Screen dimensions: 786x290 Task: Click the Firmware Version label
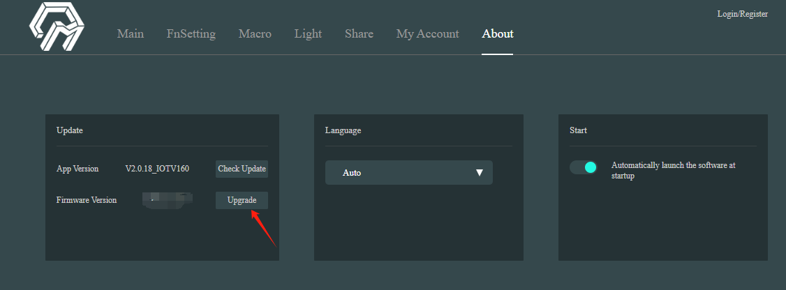click(87, 200)
